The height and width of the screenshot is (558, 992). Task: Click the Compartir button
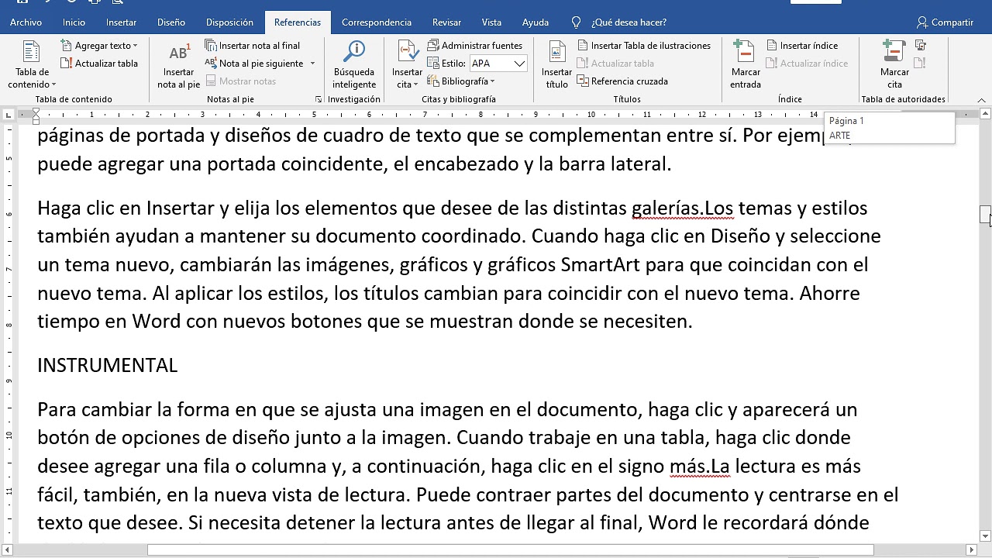point(945,22)
